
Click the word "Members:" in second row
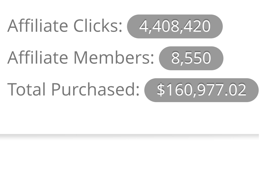114,58
